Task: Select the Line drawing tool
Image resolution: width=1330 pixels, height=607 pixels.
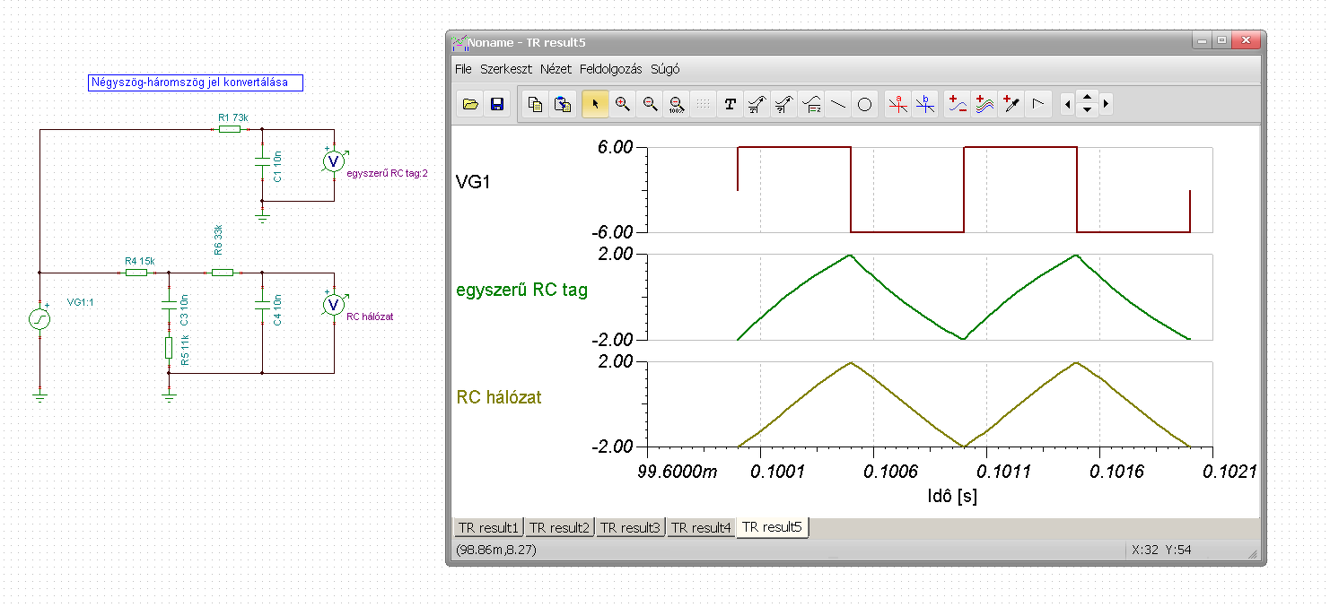Action: 838,104
